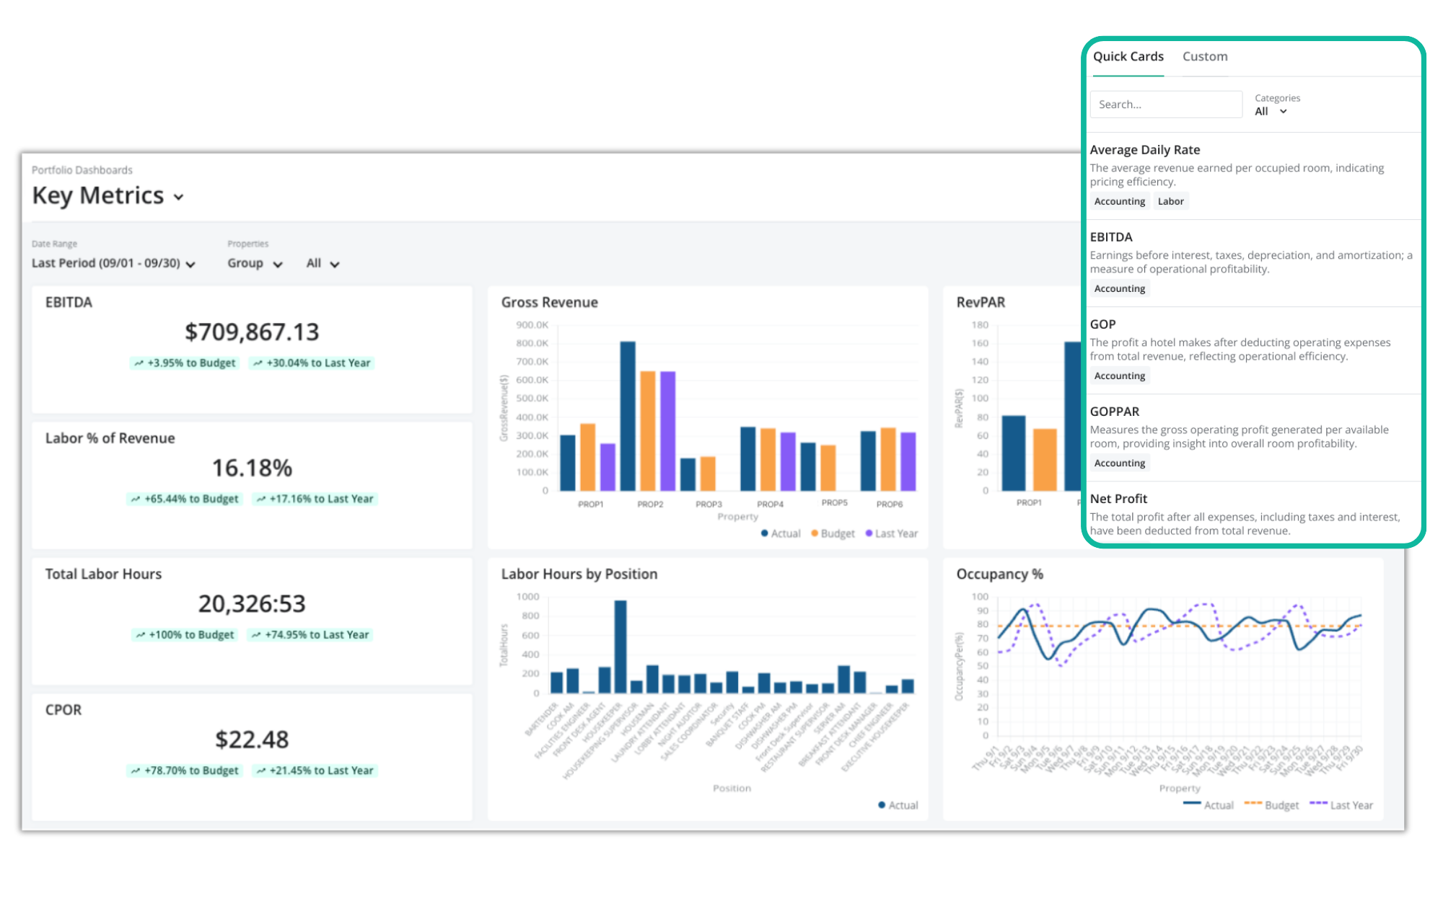1443x901 pixels.
Task: Select the Quick Cards tab
Action: (x=1128, y=57)
